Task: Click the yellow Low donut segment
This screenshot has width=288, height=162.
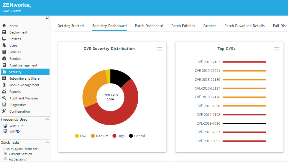Action: (x=108, y=76)
